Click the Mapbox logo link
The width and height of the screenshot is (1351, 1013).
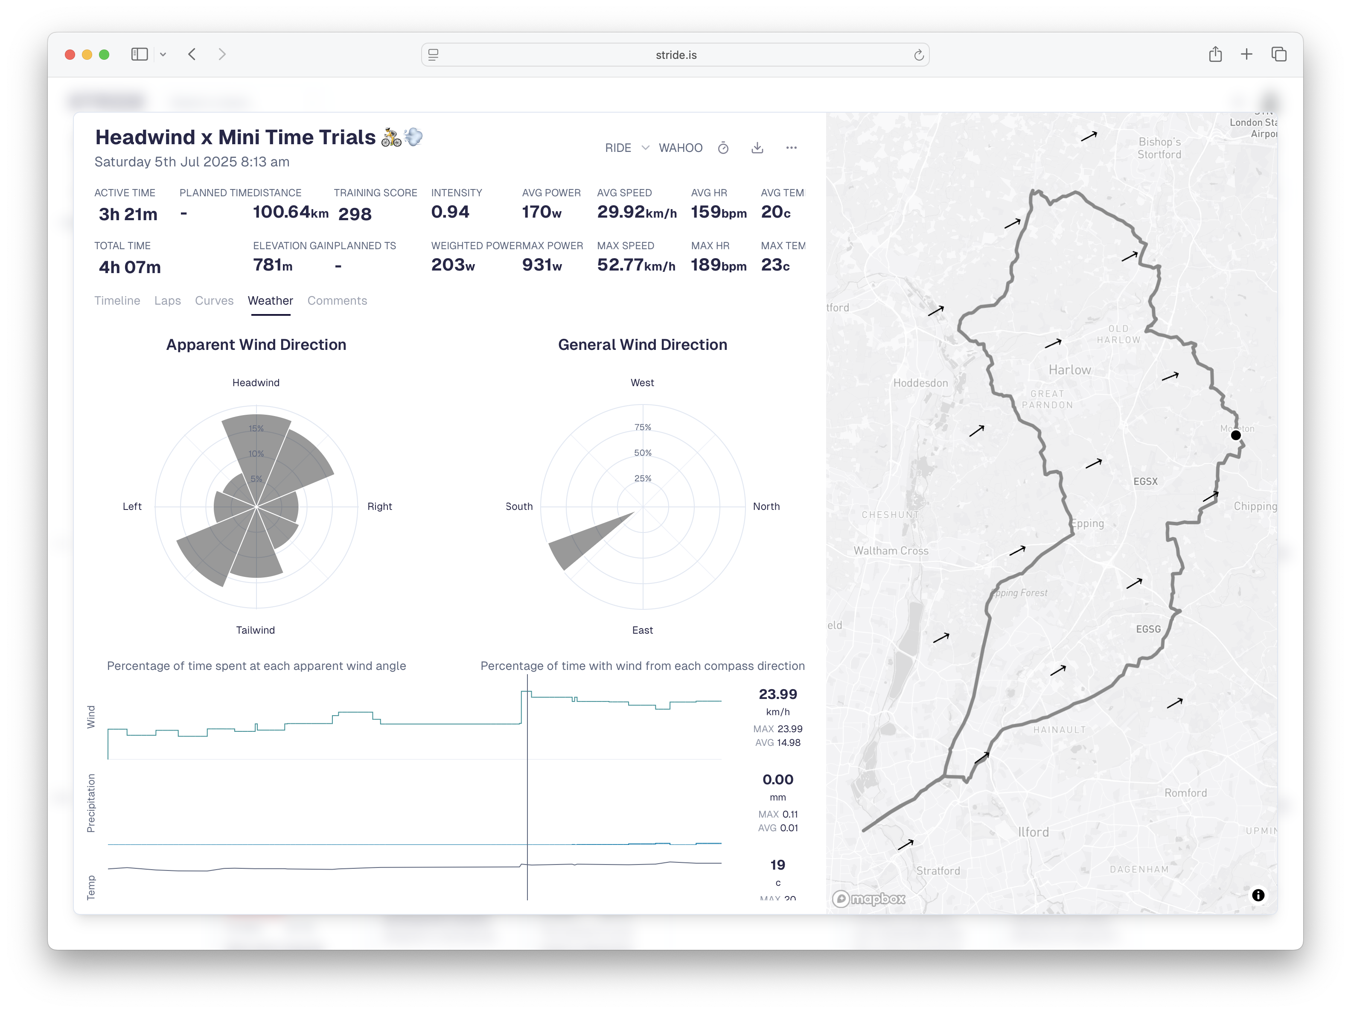868,898
